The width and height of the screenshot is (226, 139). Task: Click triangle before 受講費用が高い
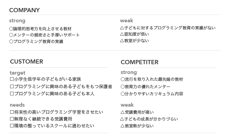point(123,112)
